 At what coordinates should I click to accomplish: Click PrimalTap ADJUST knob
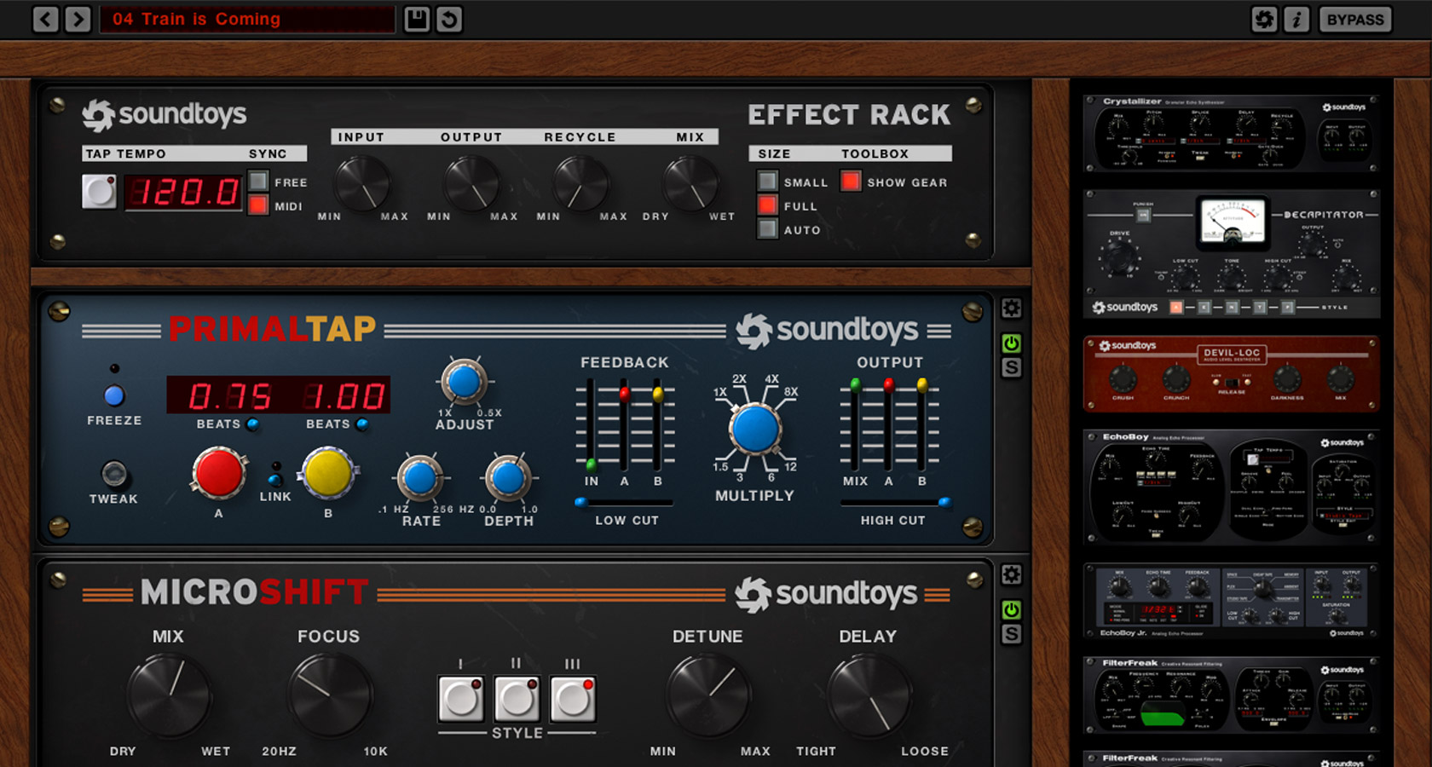464,382
